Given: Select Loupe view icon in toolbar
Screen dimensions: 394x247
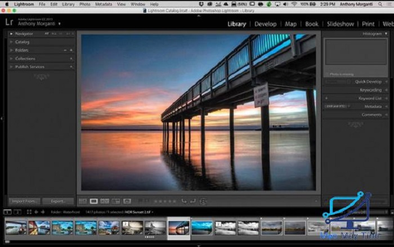Looking at the screenshot, I should (94, 201).
